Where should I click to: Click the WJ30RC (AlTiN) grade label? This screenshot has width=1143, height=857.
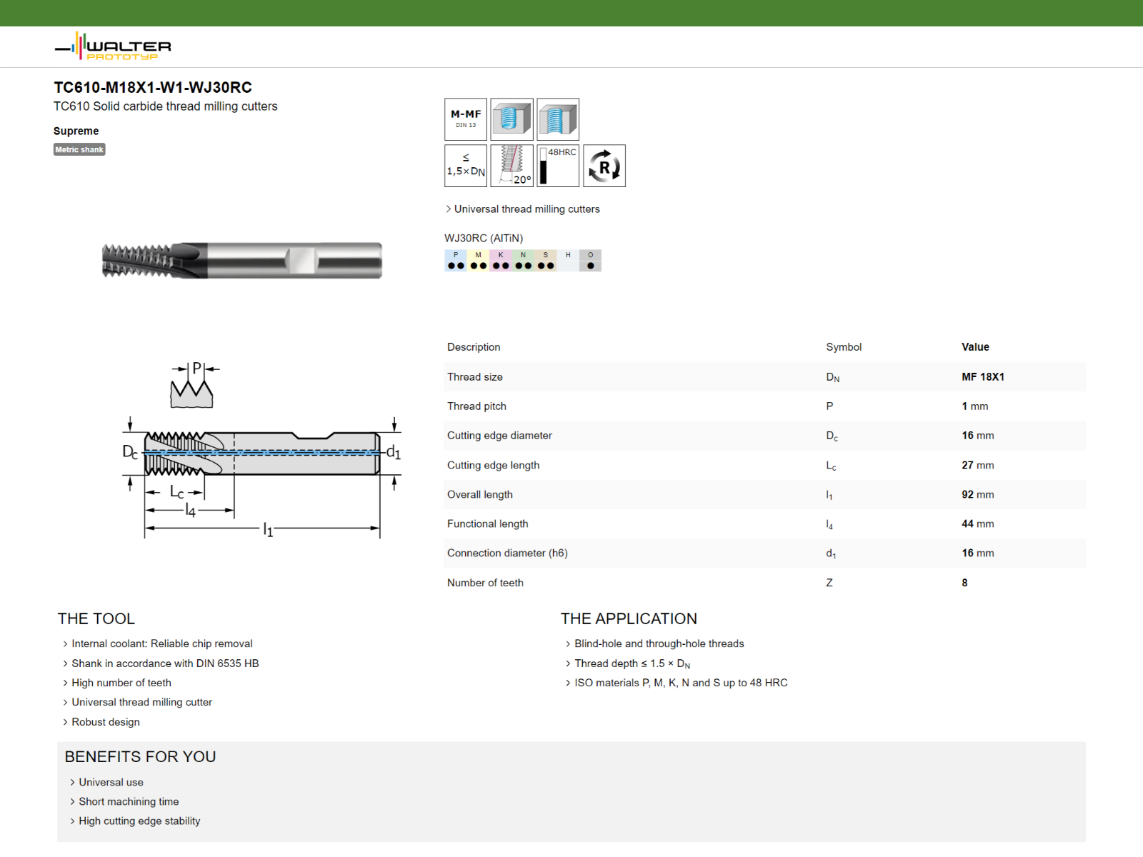tap(484, 239)
